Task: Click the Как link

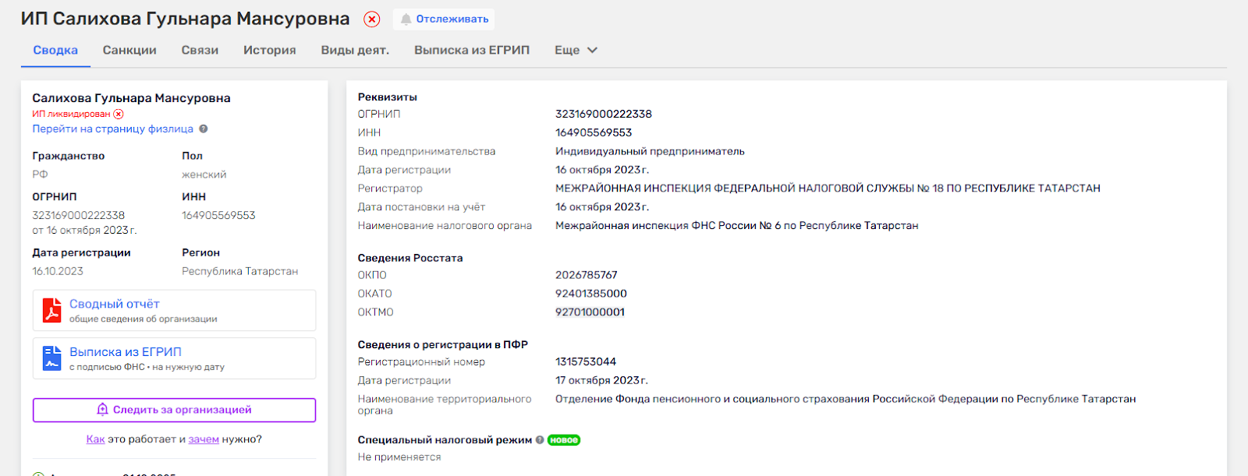Action: coord(95,439)
